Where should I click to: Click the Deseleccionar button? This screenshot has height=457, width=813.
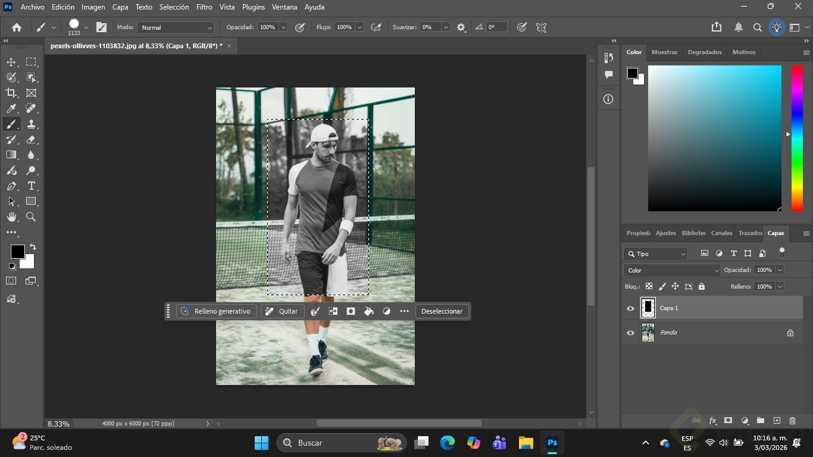(x=442, y=311)
